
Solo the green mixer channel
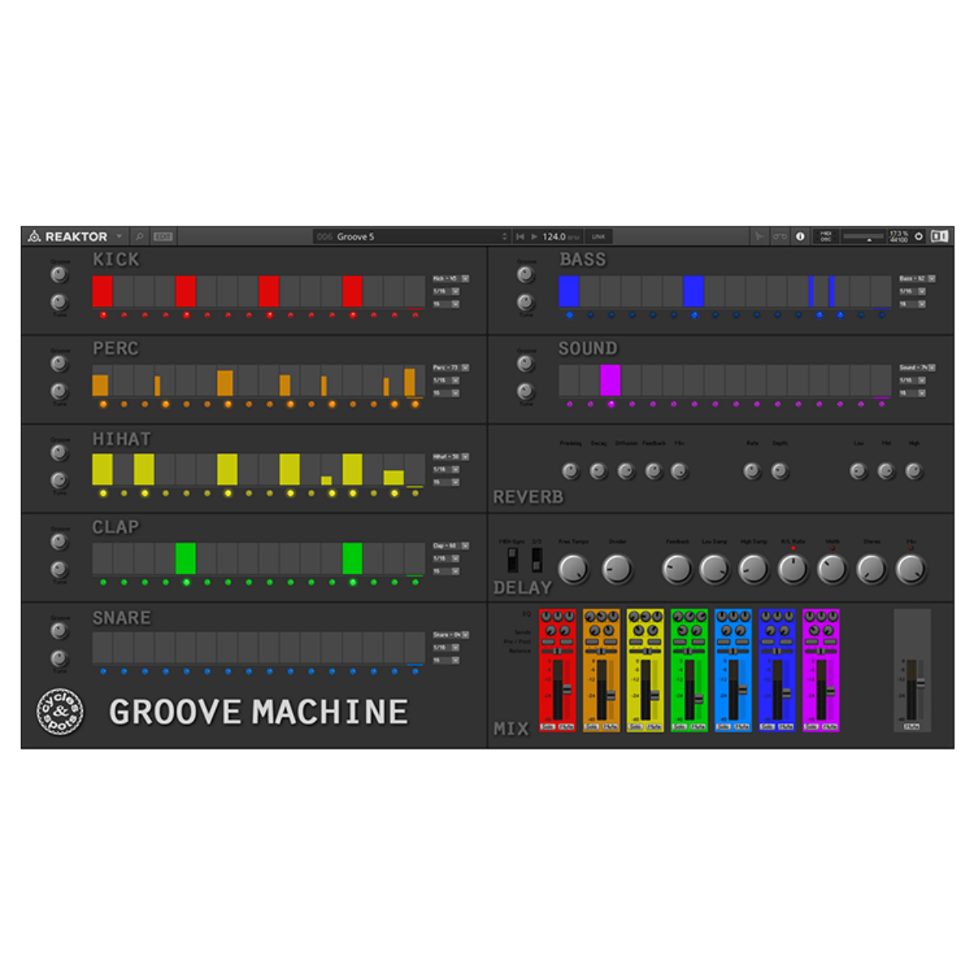(x=679, y=726)
